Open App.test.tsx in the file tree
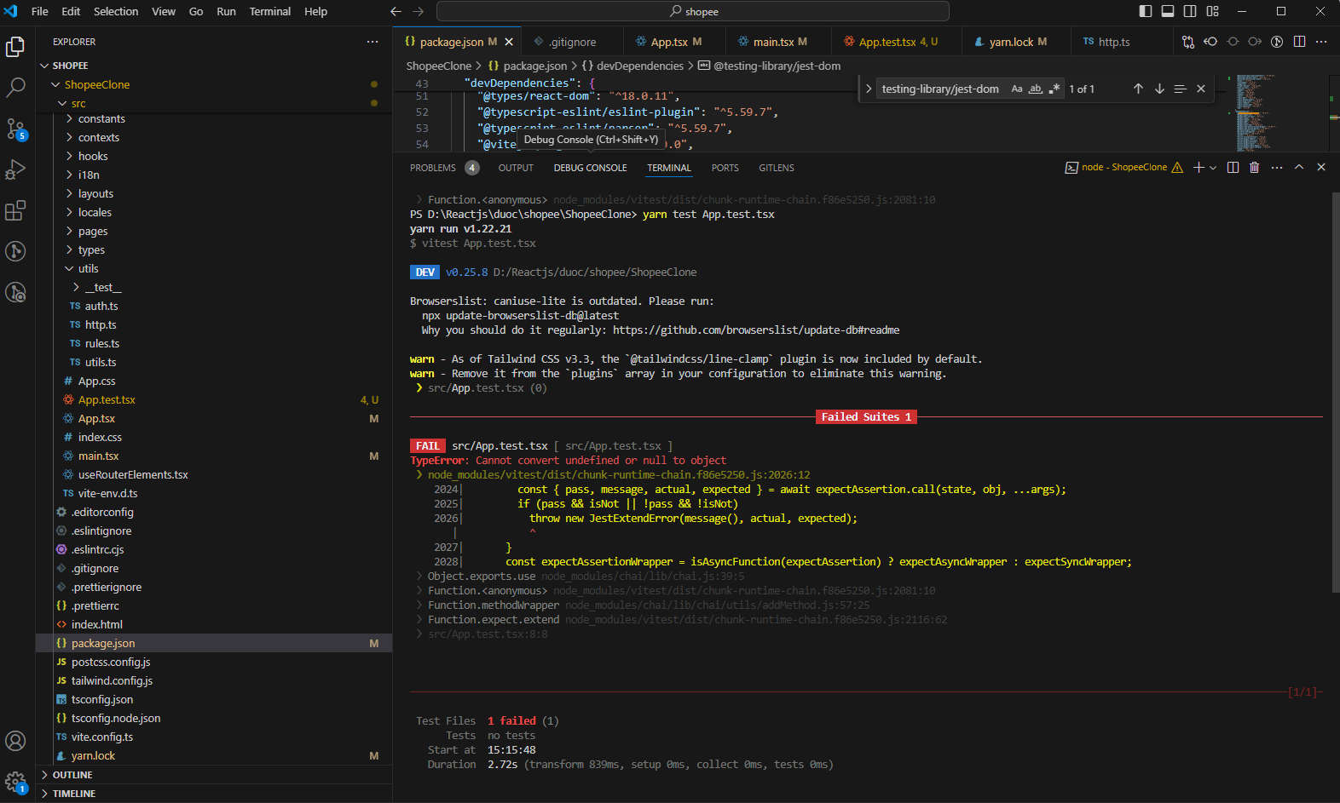 [x=107, y=399]
